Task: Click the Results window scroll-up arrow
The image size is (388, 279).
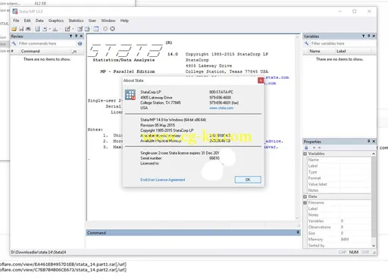Action: pyautogui.click(x=297, y=37)
